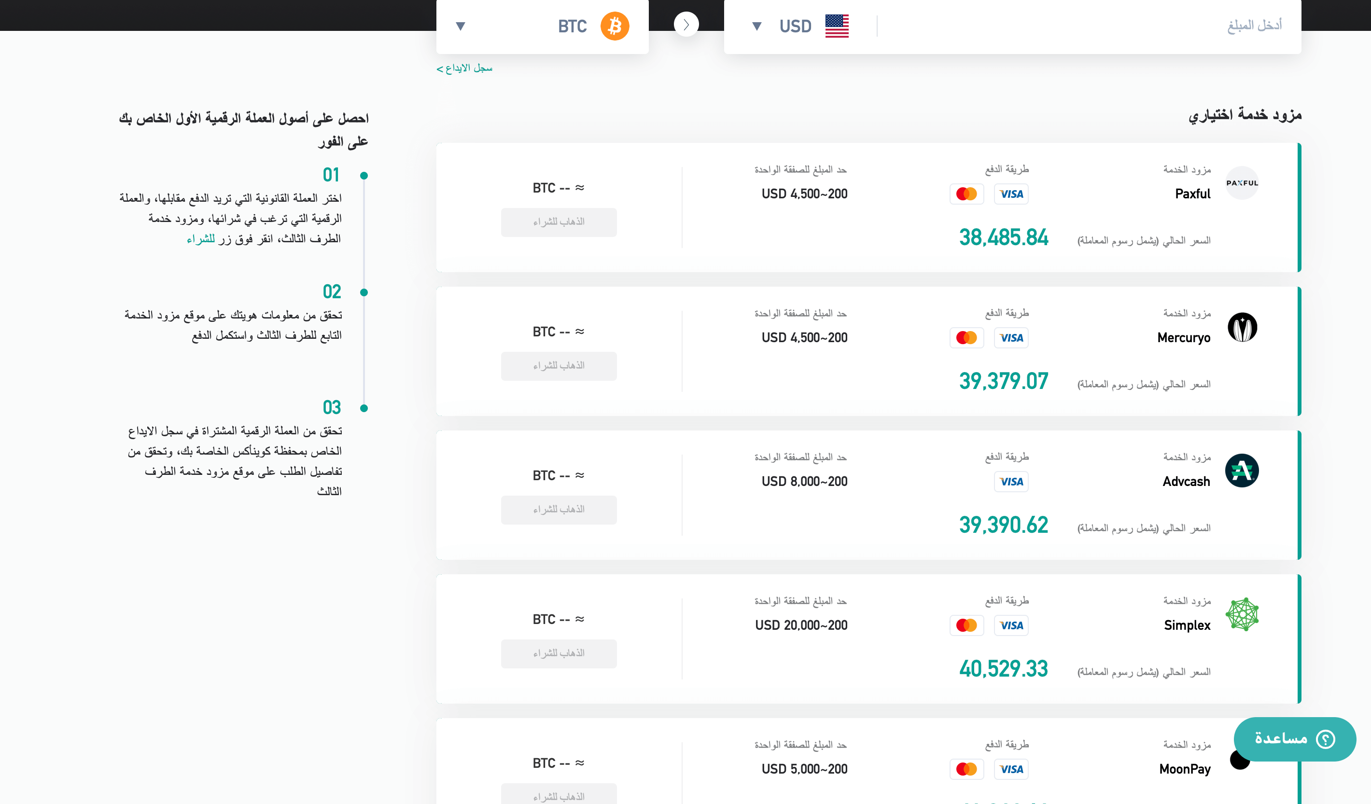Click the Paxful price 38,485.84
This screenshot has height=804, width=1371.
pyautogui.click(x=1003, y=238)
